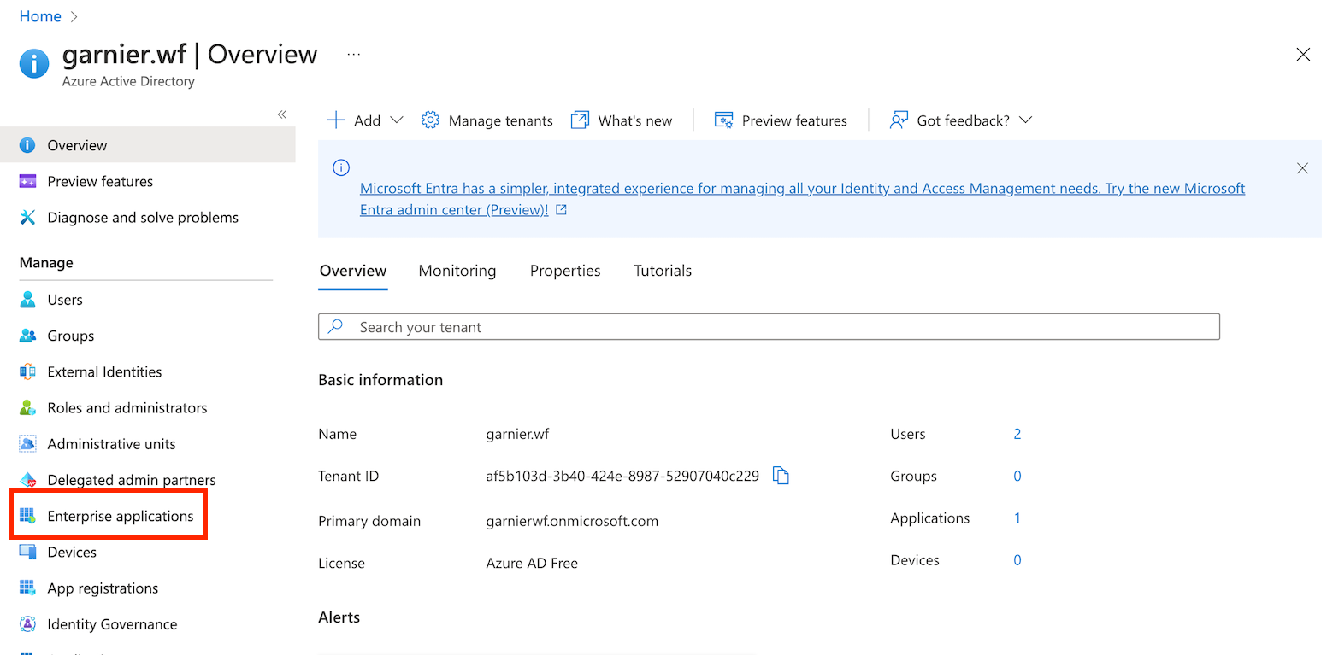This screenshot has width=1327, height=655.
Task: Click the Diagnose and solve problems wrench icon
Action: 27,217
